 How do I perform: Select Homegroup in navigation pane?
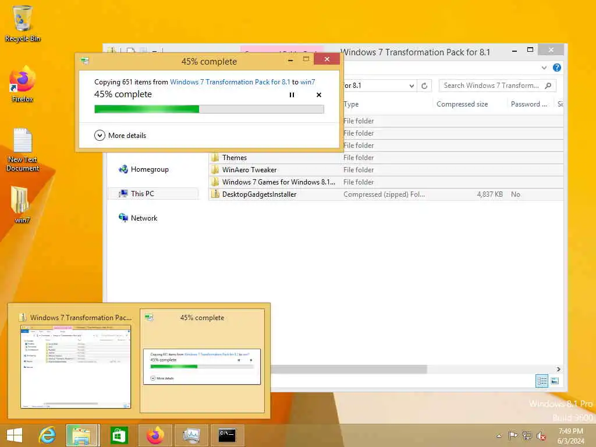[x=144, y=169]
